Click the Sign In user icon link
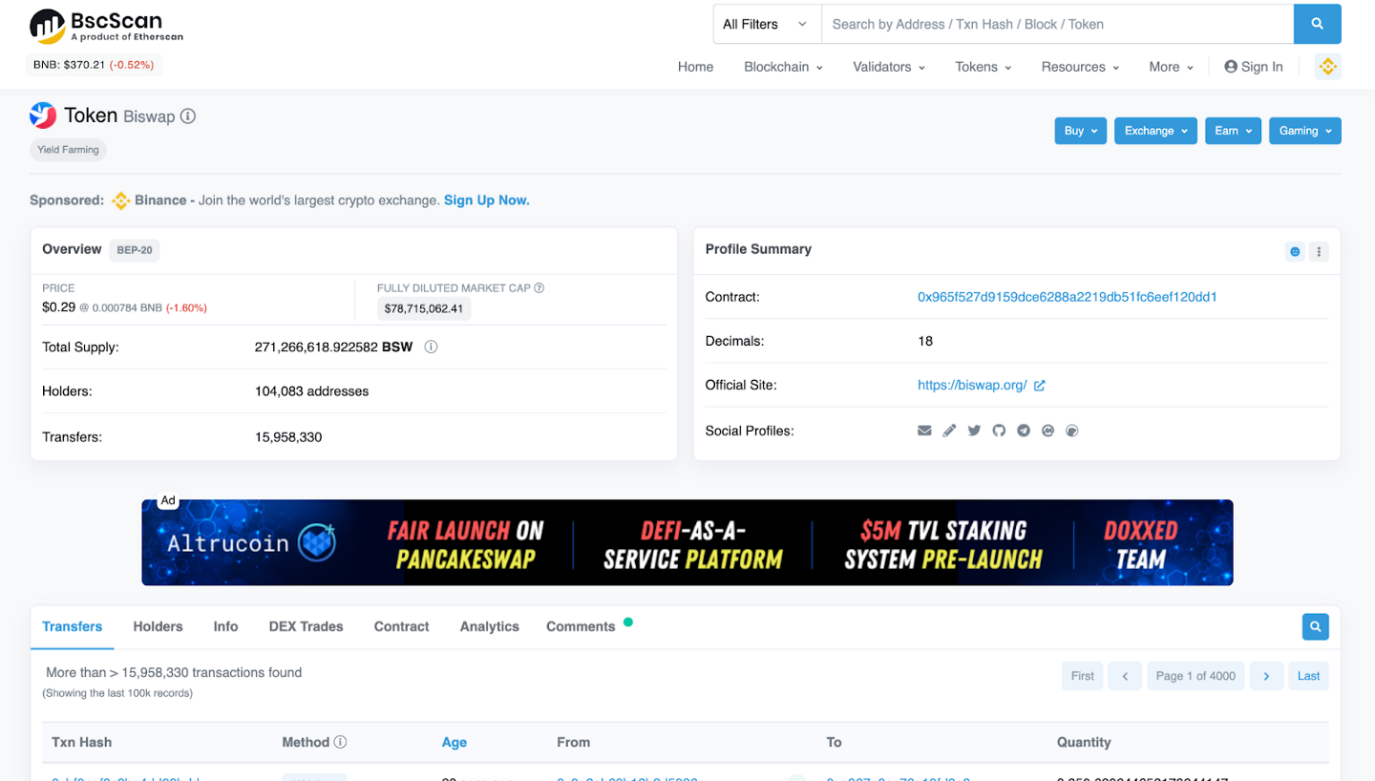This screenshot has width=1375, height=781. [1254, 67]
